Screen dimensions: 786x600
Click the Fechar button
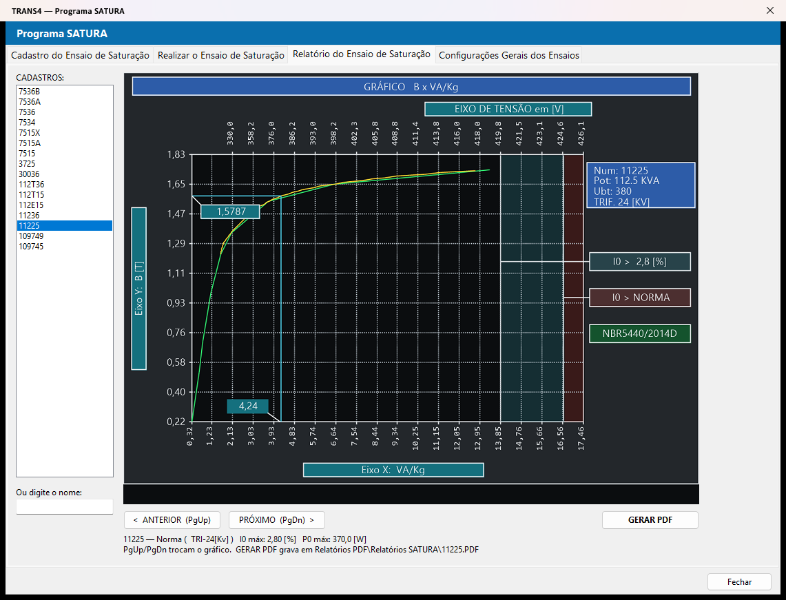click(x=739, y=582)
